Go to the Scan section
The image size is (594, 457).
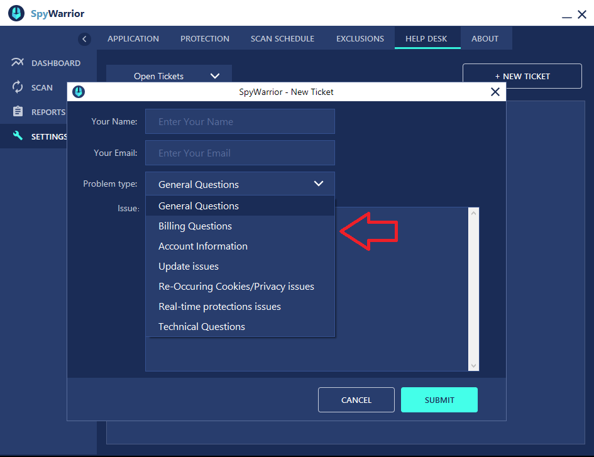[x=34, y=87]
